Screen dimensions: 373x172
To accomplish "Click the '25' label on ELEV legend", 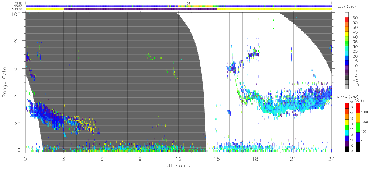I will (x=355, y=51).
